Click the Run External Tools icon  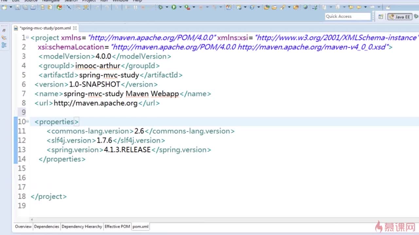[x=187, y=7]
